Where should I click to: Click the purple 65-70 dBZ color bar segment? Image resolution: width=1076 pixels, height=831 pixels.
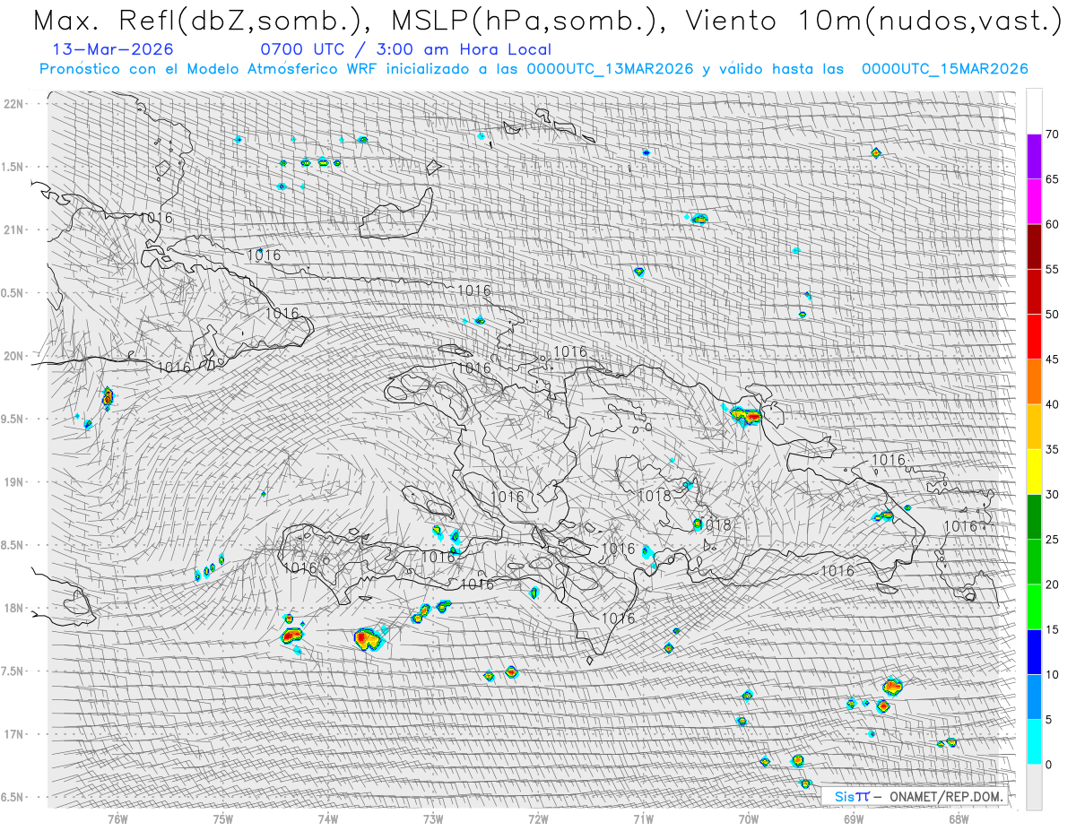click(1034, 157)
